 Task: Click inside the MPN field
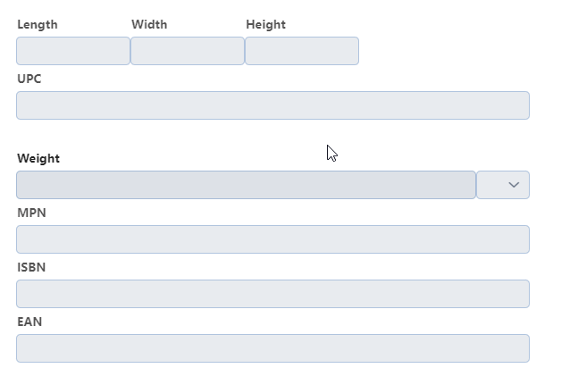click(272, 239)
